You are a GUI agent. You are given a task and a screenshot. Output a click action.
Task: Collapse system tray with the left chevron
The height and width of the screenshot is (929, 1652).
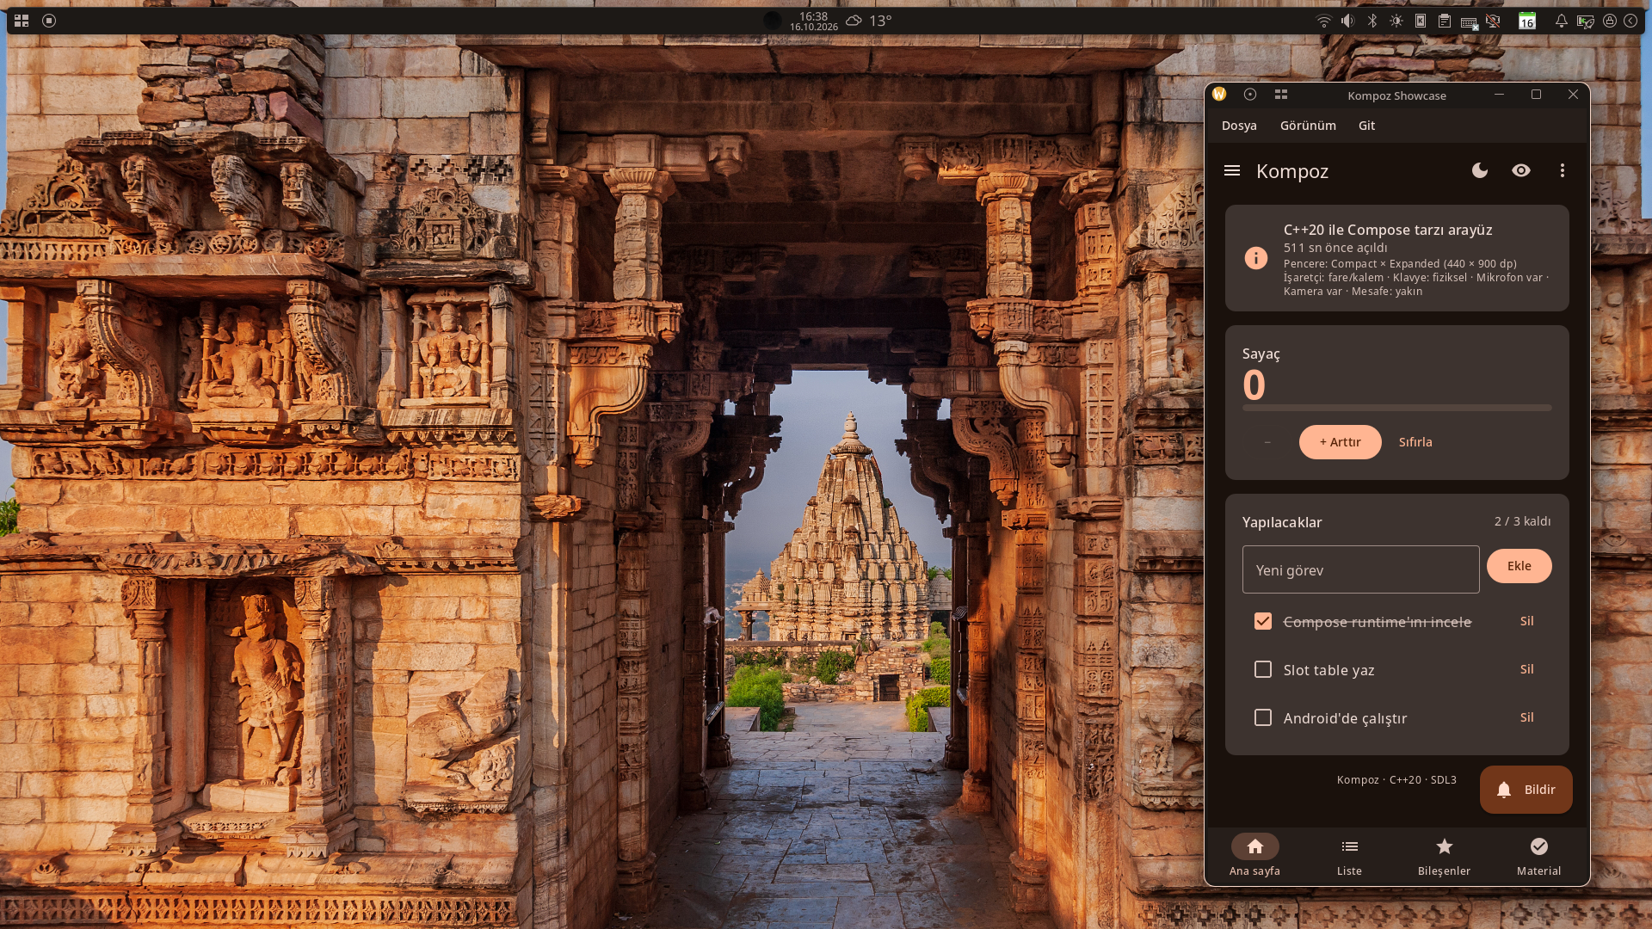(x=1630, y=21)
